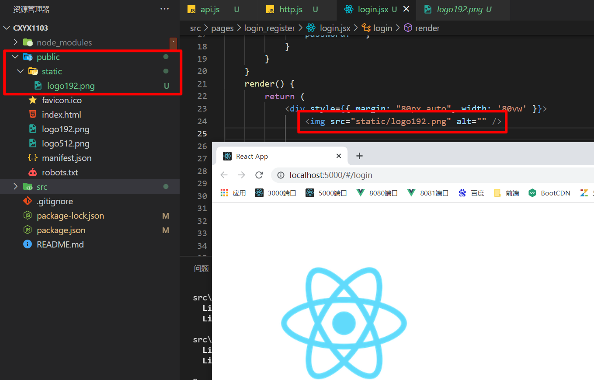Open robots.txt in the explorer
The width and height of the screenshot is (594, 380).
60,172
